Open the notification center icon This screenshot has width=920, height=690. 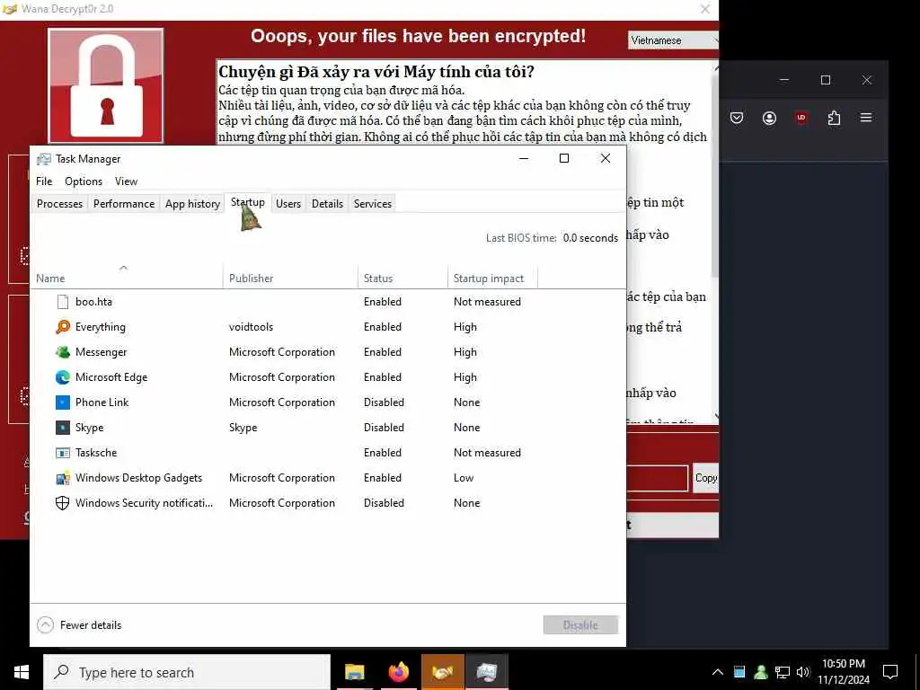pyautogui.click(x=890, y=672)
